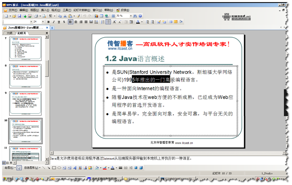Pick the red line color swatch
292x185 pixels.
tap(105, 168)
